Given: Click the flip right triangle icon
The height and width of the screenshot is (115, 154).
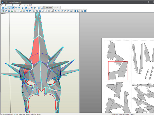Looking at the screenshot, I should (78, 11).
